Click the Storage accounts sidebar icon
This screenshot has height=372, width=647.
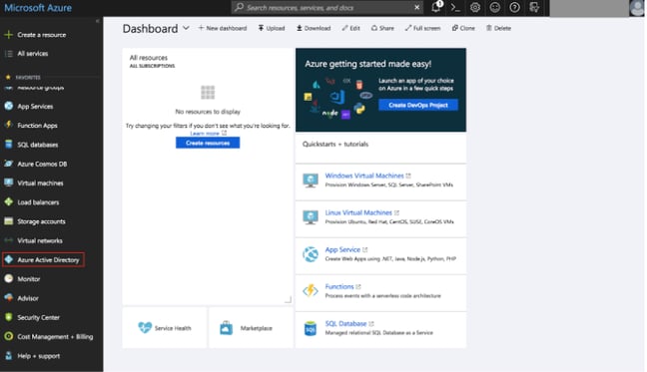pos(9,221)
